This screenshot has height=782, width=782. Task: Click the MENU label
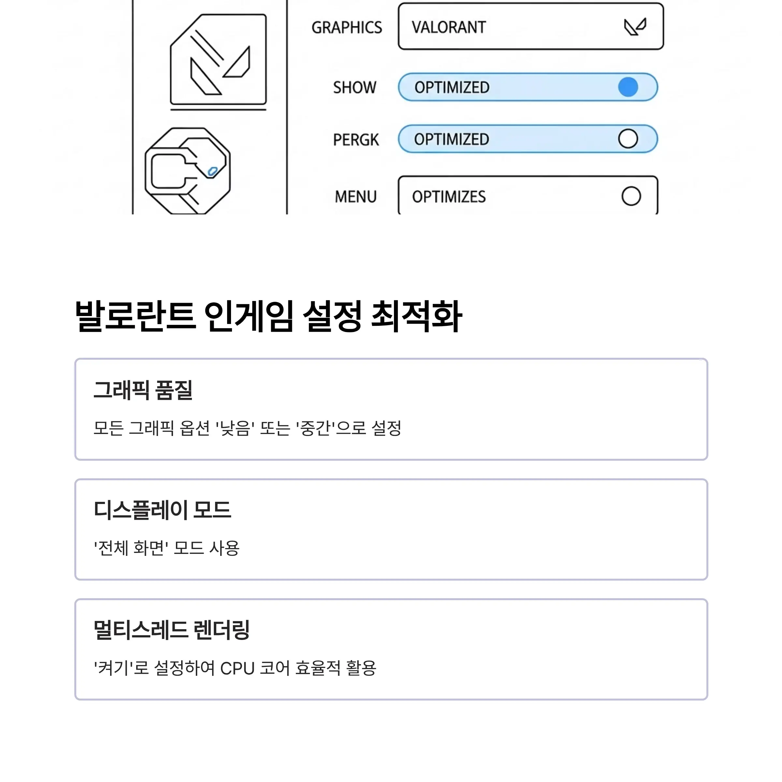[x=355, y=197]
